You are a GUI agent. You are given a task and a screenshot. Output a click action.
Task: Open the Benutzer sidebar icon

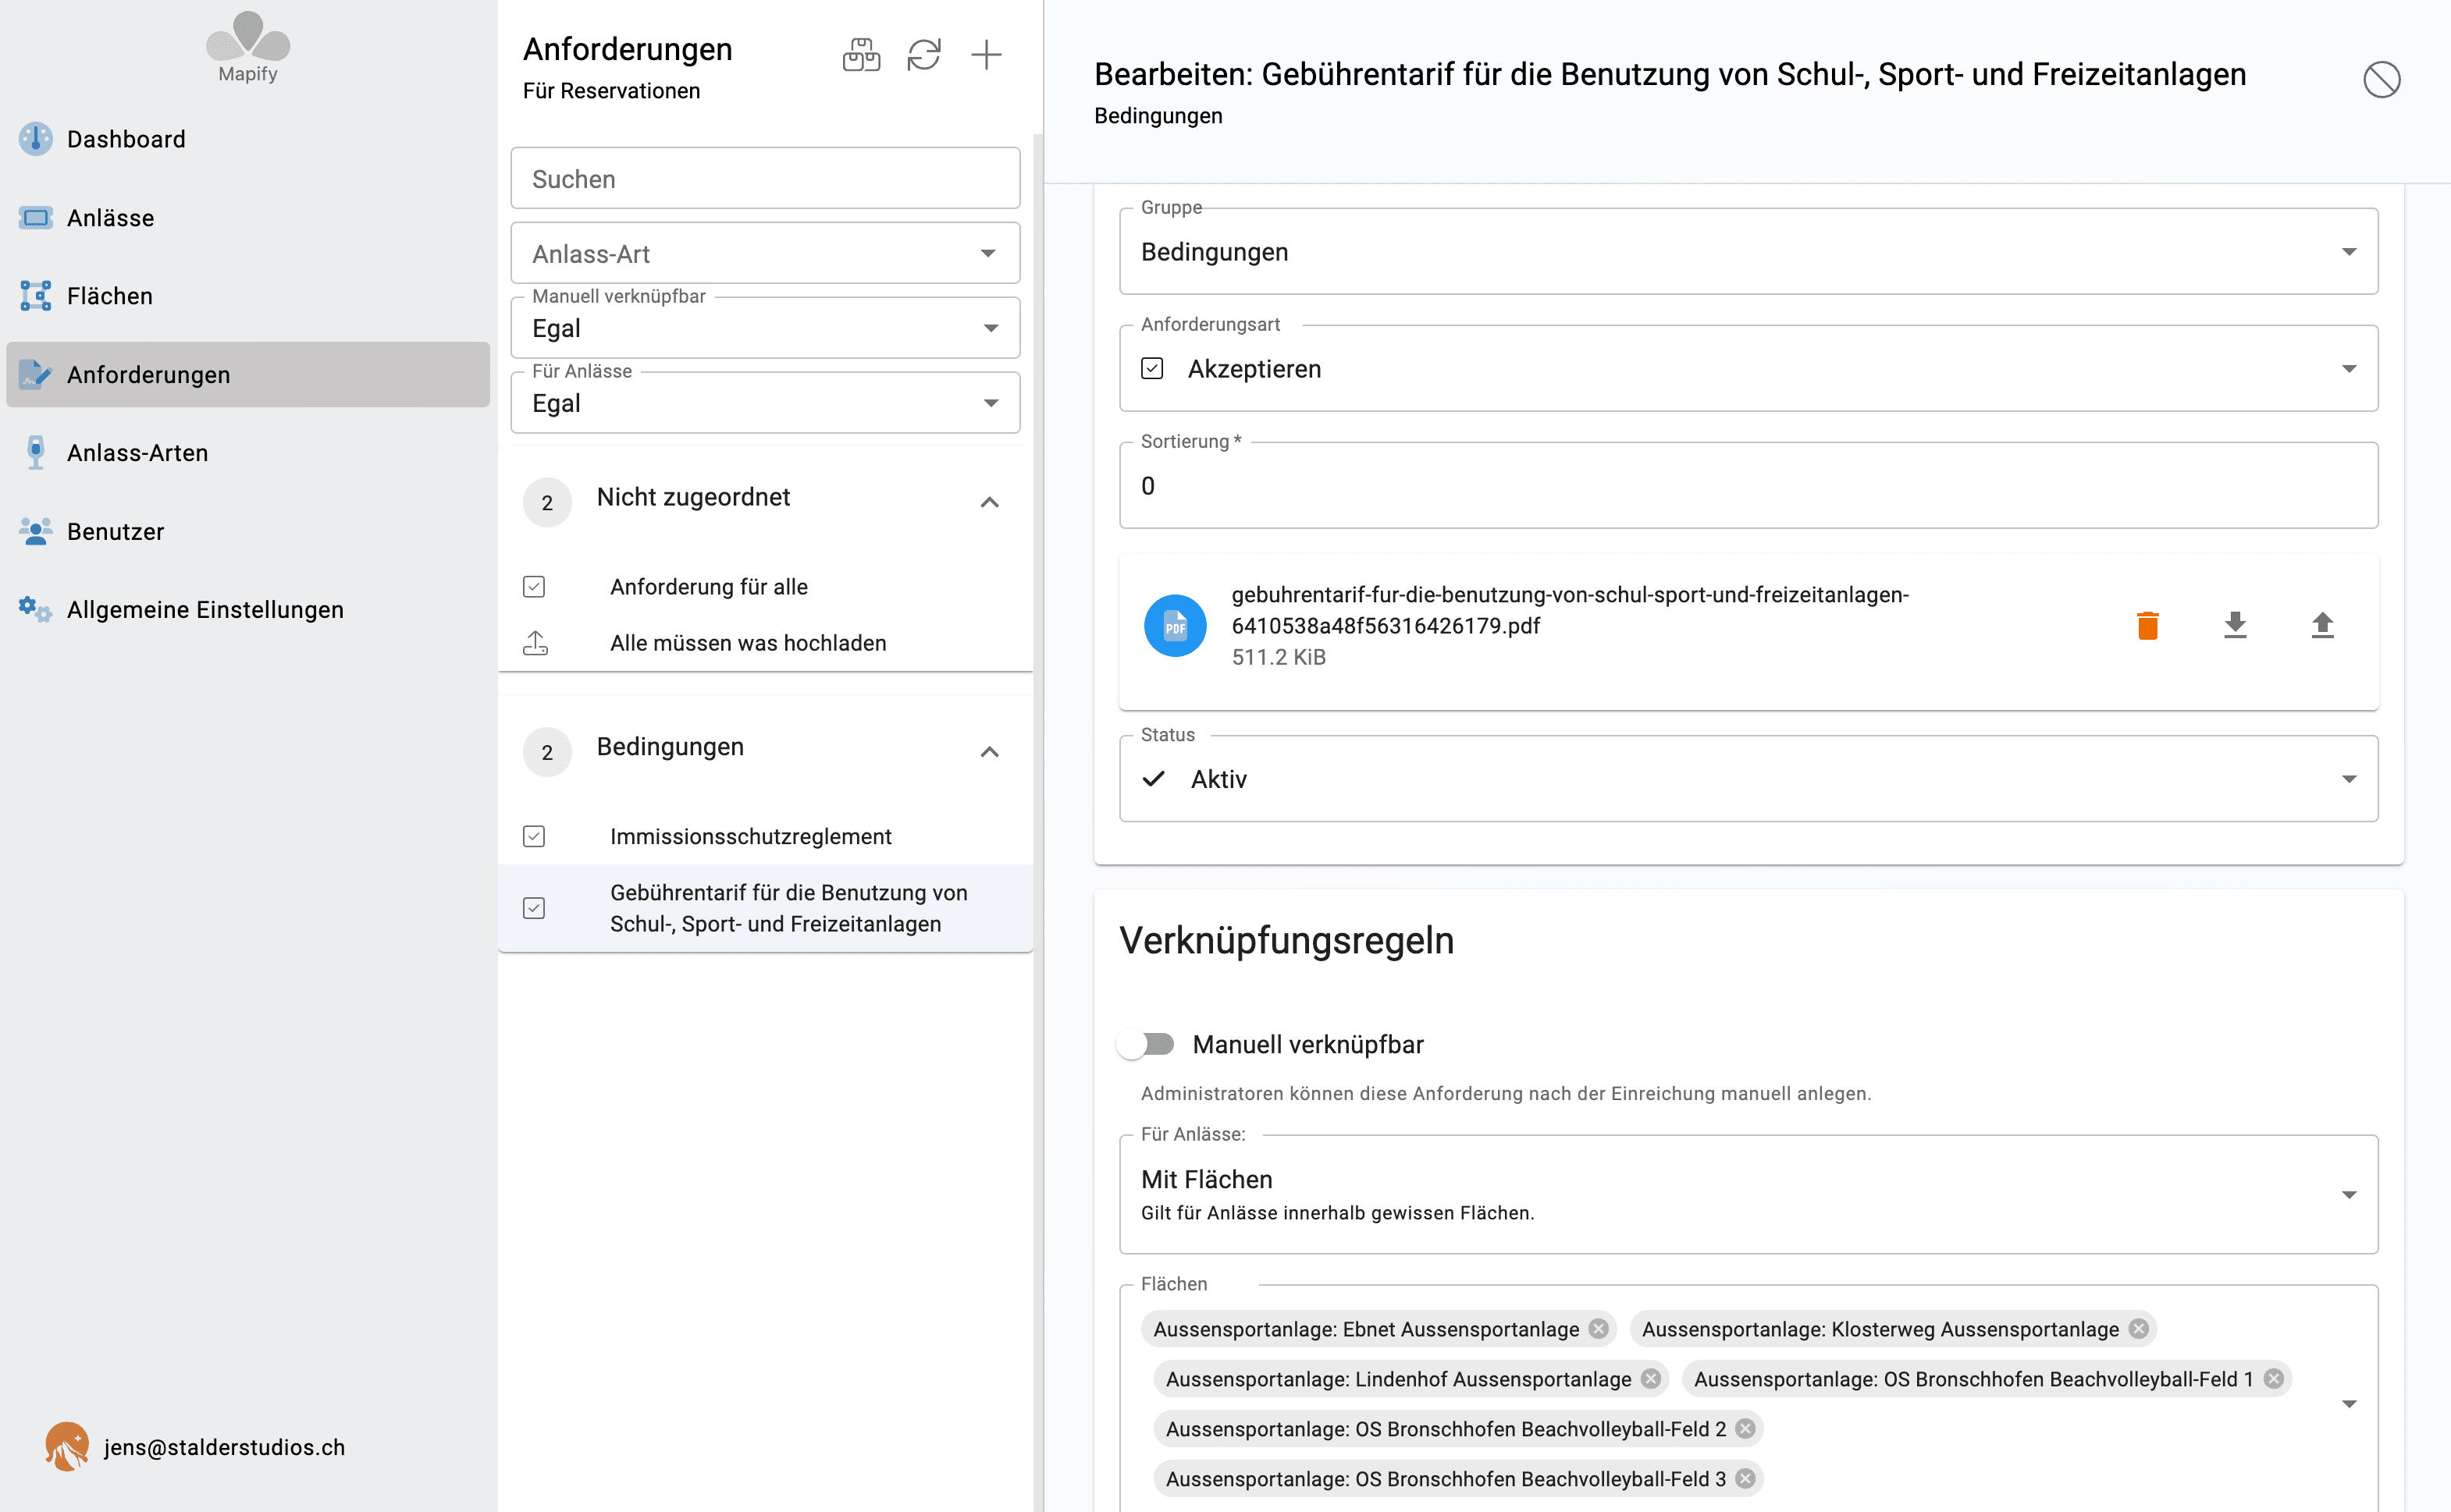(x=36, y=531)
